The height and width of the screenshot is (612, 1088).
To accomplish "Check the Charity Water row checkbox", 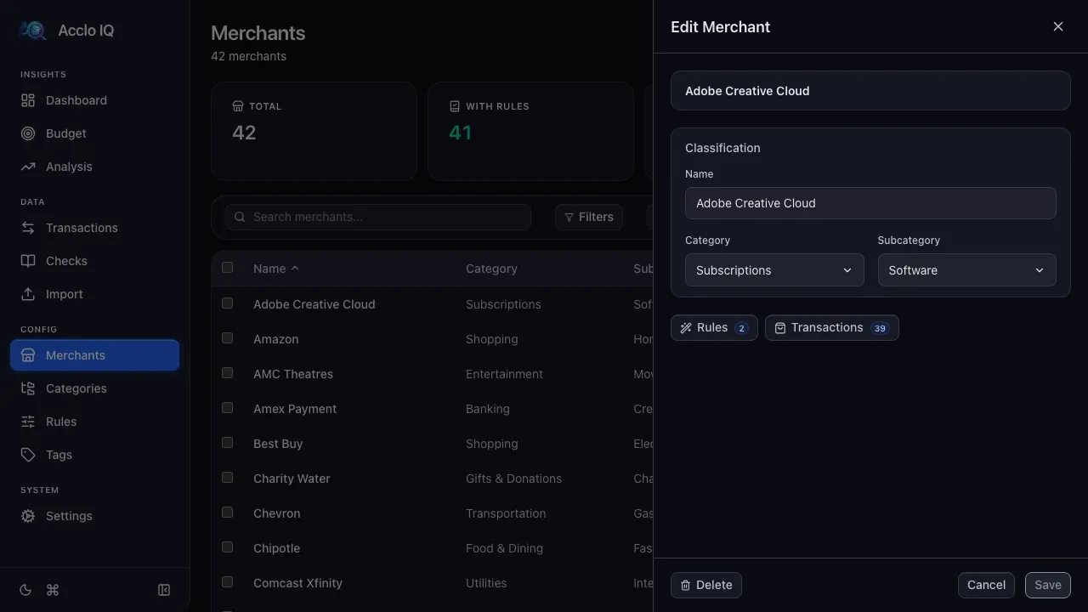I will click(x=227, y=478).
